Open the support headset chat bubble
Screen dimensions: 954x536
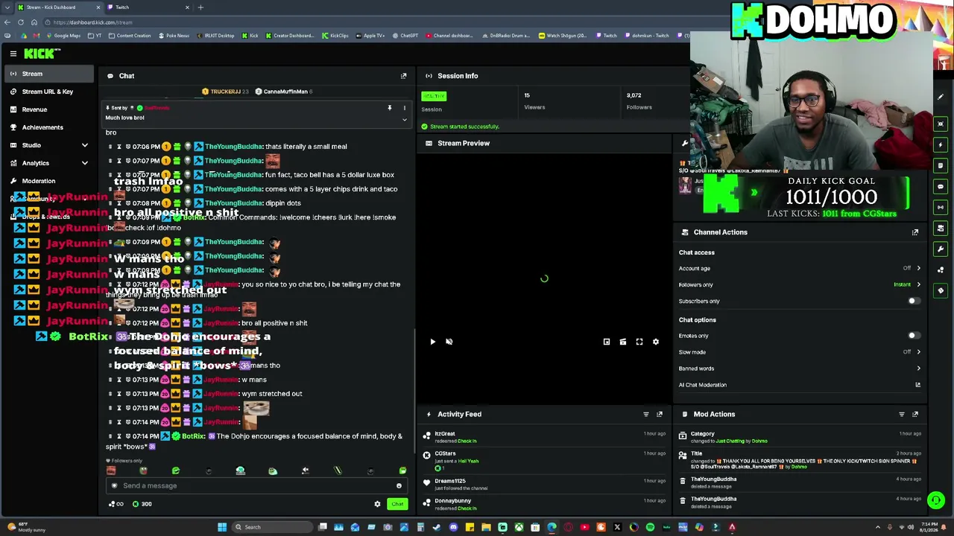(x=936, y=501)
